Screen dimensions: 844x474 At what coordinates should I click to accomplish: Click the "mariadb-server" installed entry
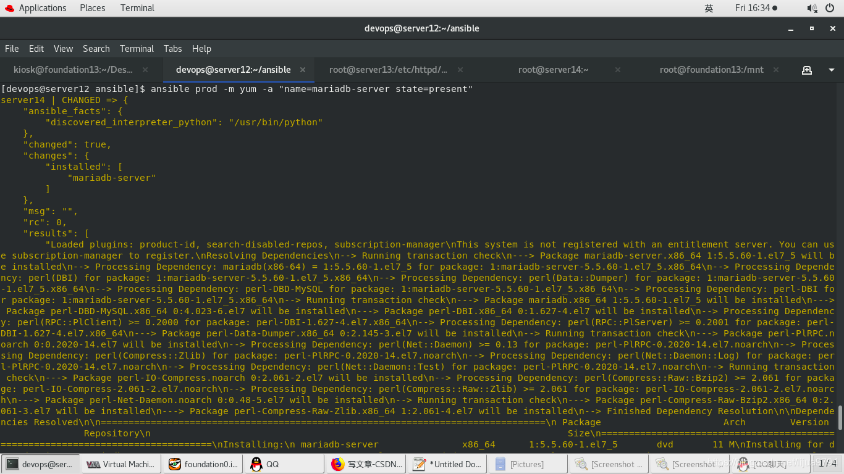click(x=112, y=178)
